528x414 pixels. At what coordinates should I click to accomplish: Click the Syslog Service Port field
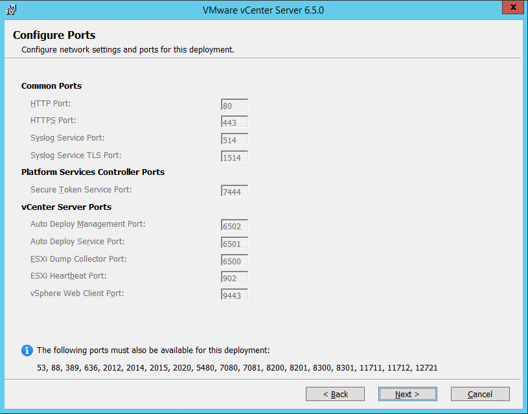235,139
